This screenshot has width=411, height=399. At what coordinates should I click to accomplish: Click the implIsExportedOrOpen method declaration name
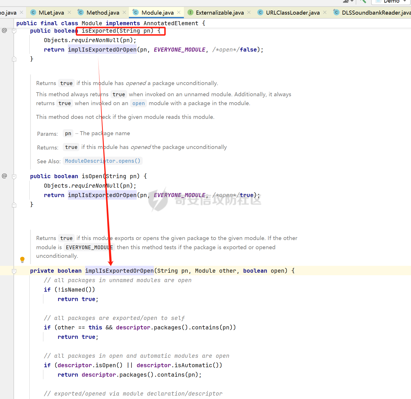click(119, 271)
